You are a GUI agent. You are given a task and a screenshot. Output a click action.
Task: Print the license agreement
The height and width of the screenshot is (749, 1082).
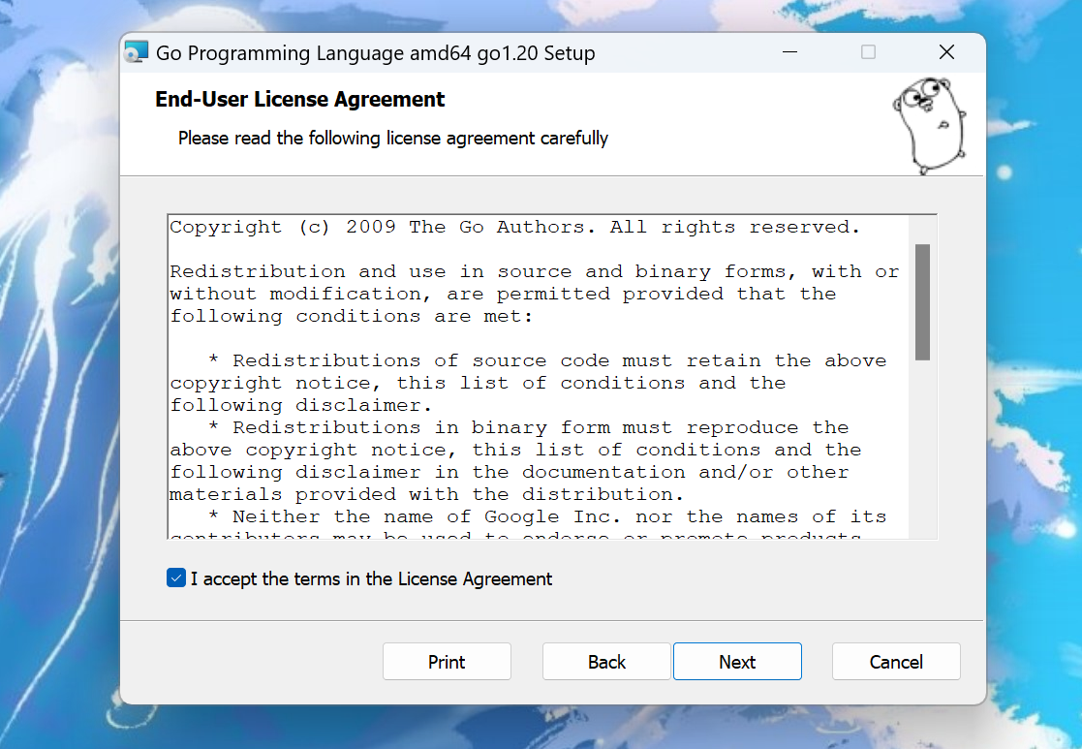pos(447,662)
